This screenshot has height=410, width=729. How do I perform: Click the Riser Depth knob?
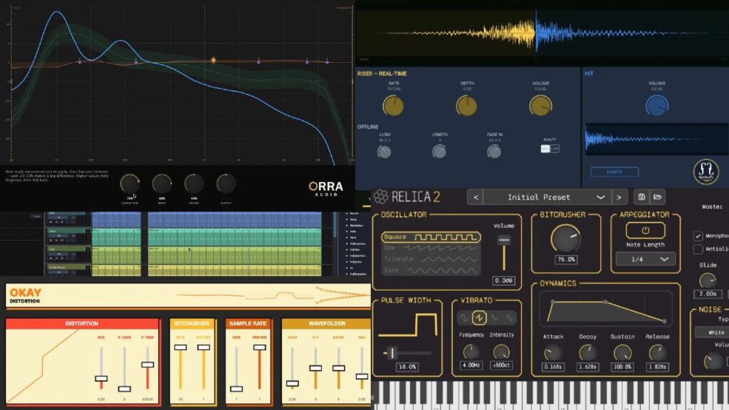[466, 106]
